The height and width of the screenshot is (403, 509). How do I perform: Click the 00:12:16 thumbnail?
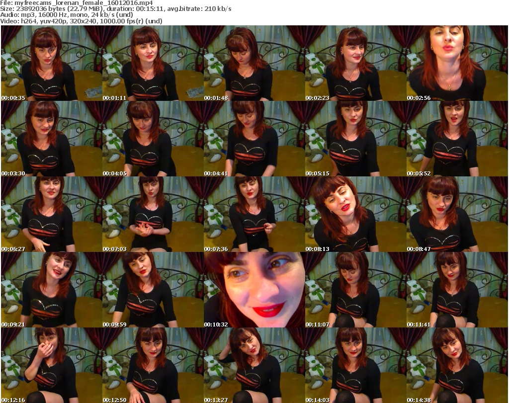[52, 365]
